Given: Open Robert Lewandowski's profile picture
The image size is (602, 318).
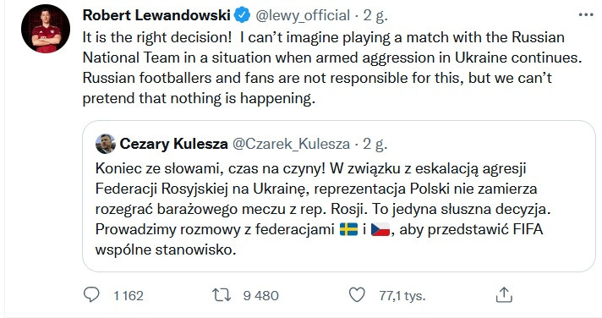Looking at the screenshot, I should [x=46, y=29].
